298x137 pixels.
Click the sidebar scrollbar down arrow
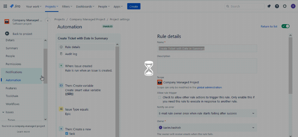[45, 119]
